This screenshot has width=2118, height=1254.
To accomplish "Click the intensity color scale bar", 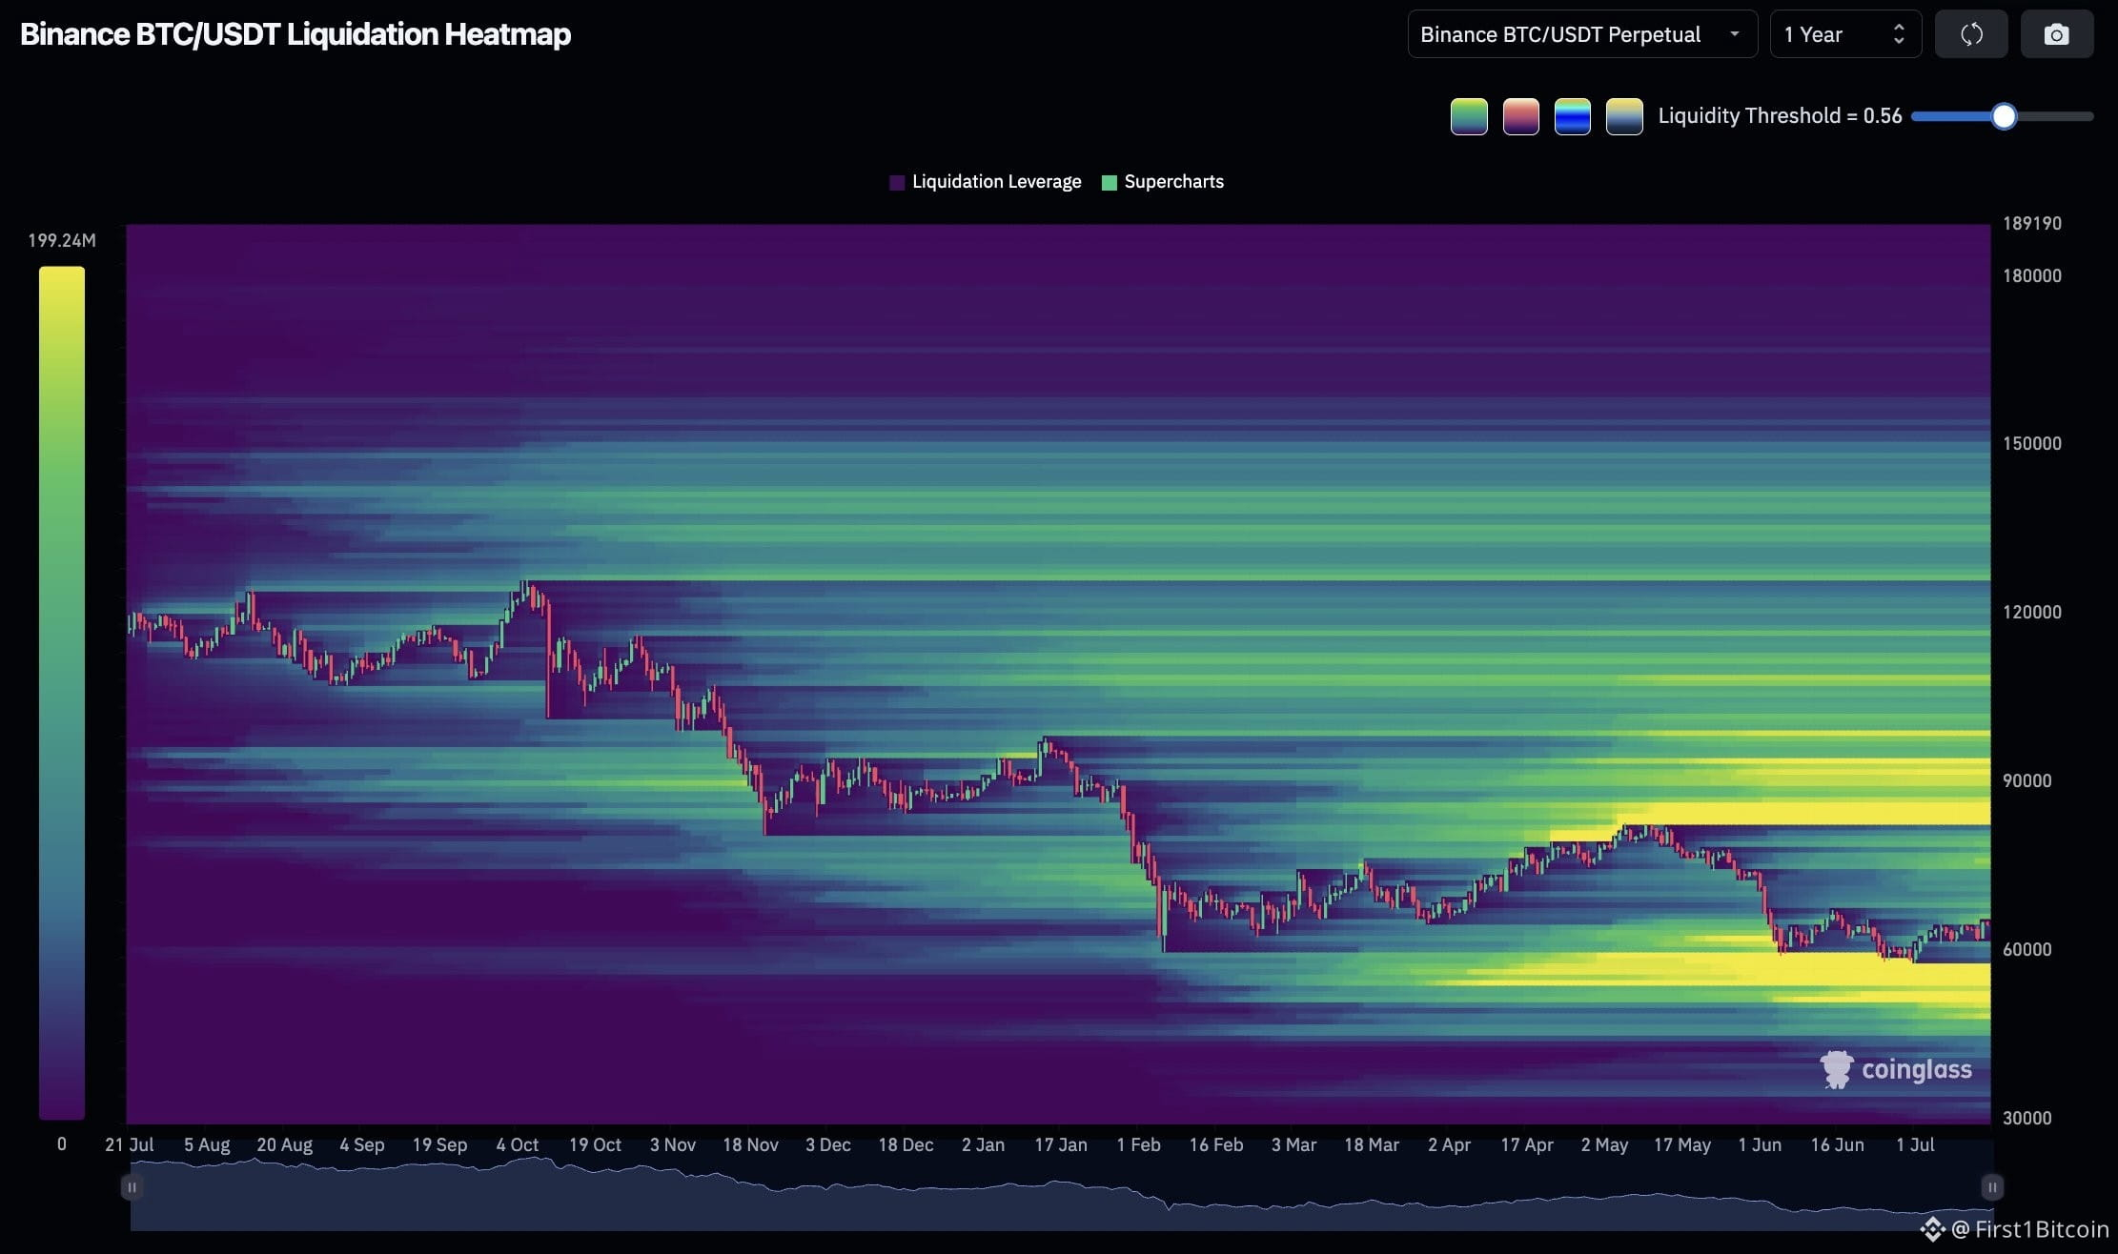I will [62, 693].
